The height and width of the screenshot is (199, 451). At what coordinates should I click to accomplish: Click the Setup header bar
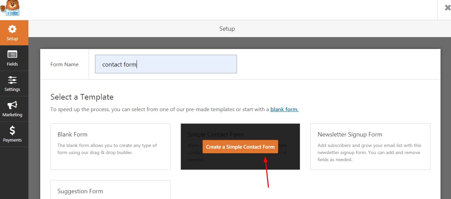(227, 29)
